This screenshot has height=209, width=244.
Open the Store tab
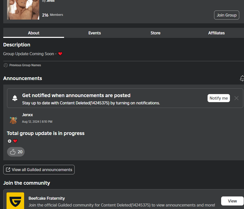[x=155, y=33]
